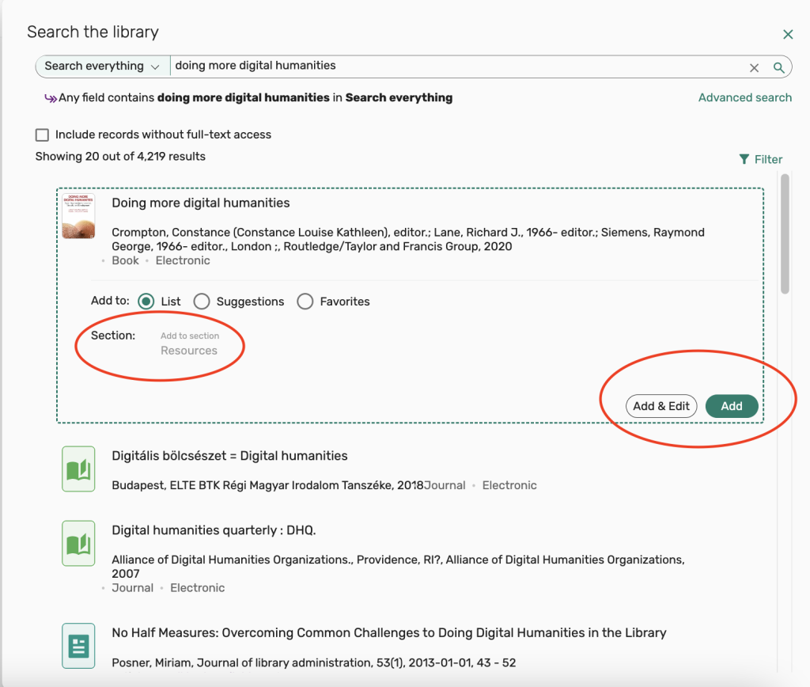Open the Advanced search link
The height and width of the screenshot is (687, 810).
click(x=744, y=97)
